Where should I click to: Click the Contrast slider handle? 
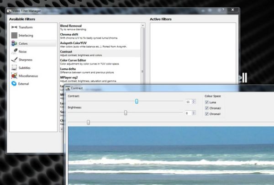click(137, 101)
